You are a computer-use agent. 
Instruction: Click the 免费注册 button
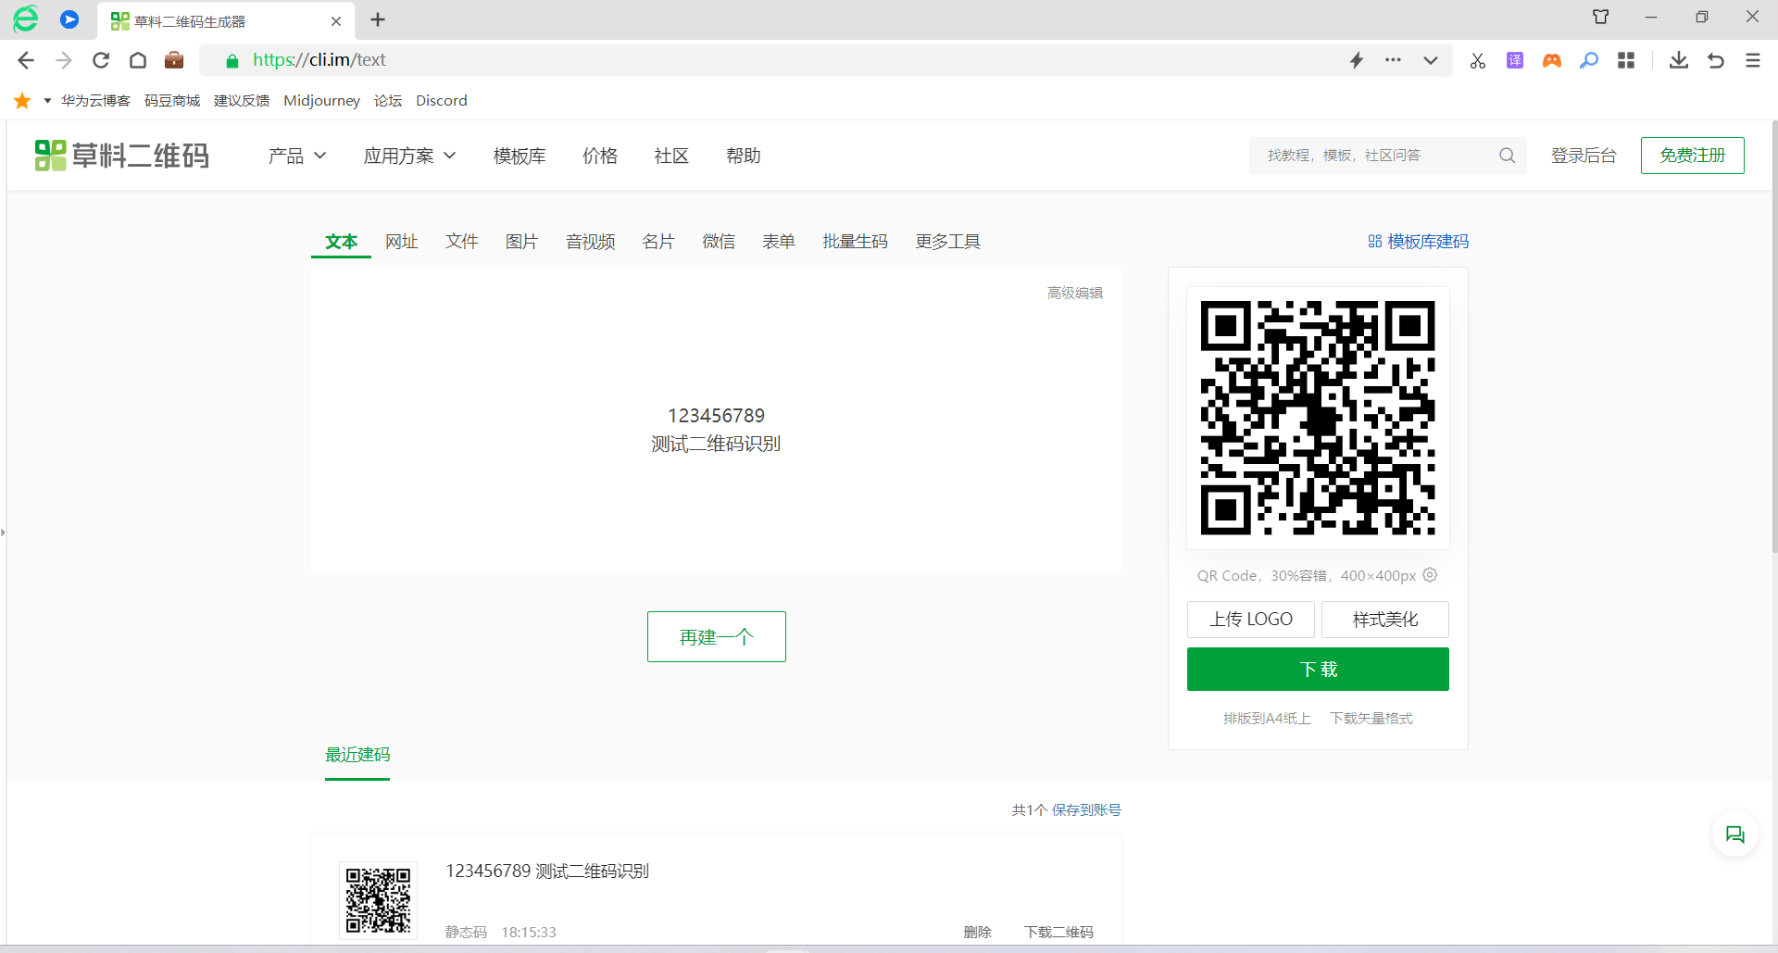click(x=1693, y=156)
